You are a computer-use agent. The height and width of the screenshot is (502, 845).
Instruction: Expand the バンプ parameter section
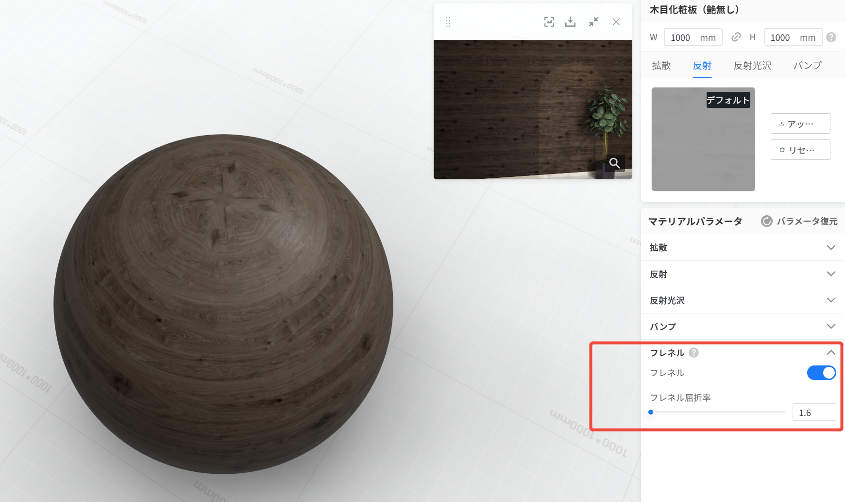click(743, 327)
